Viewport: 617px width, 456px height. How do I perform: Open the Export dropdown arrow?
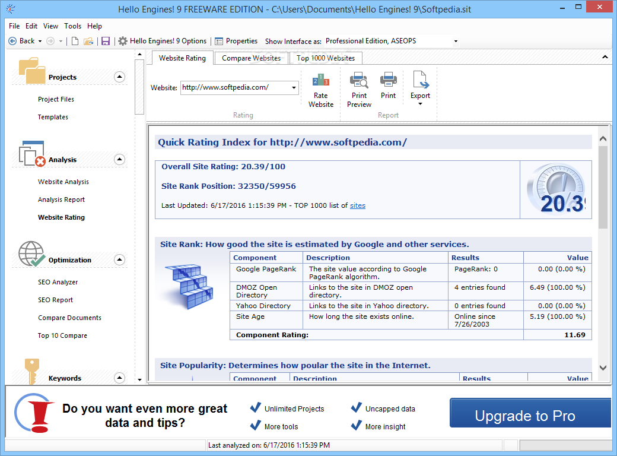click(x=420, y=104)
